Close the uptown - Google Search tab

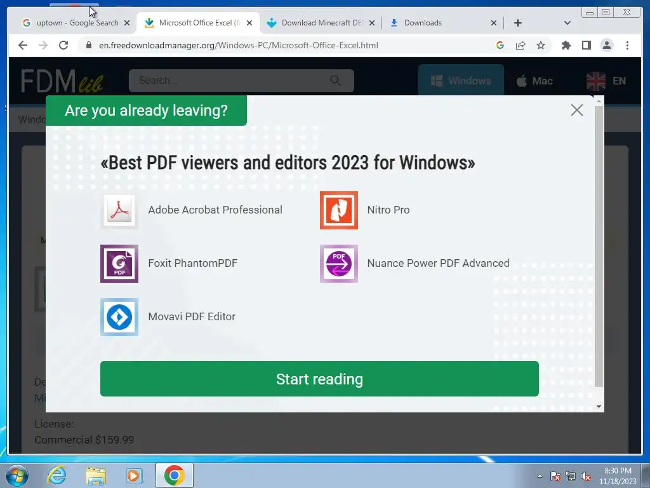click(x=127, y=23)
